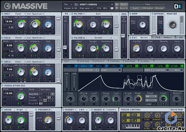The height and width of the screenshot is (132, 186).
Task: Open the preset folder icon beside ORBIT CHARON
Action: (x=76, y=5)
